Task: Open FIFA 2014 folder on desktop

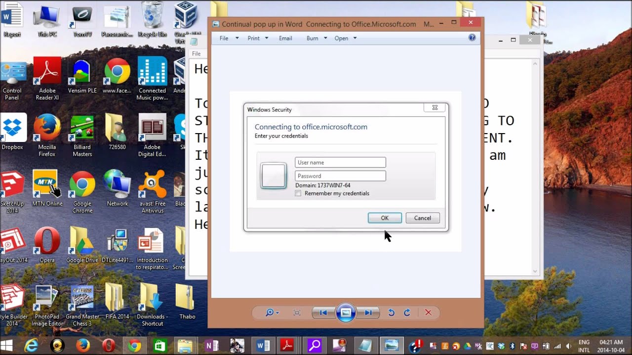Action: [117, 302]
